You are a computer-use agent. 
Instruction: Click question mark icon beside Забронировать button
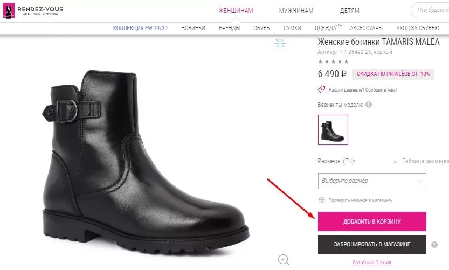click(x=434, y=245)
